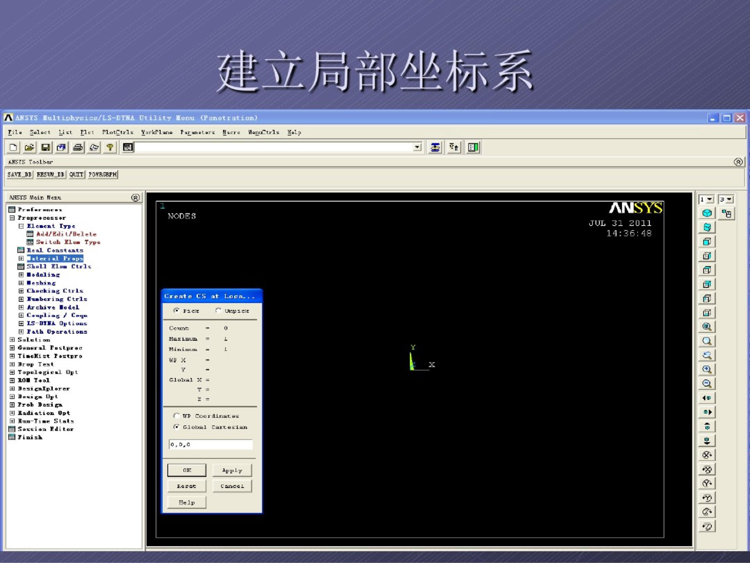Viewport: 750px width, 563px height.
Task: Collapse the Element Type tree node
Action: [21, 226]
